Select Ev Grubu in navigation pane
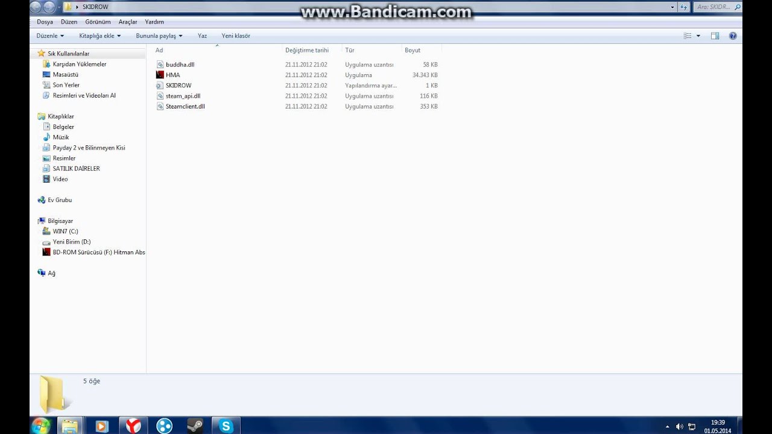 click(x=60, y=200)
